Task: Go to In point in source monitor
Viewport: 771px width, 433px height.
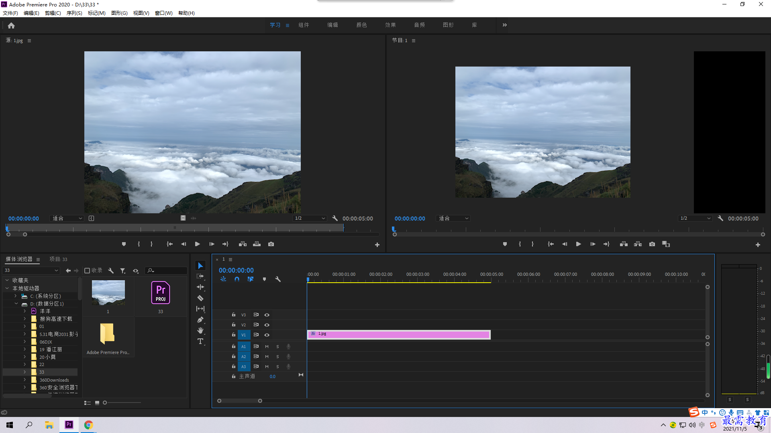Action: tap(170, 244)
